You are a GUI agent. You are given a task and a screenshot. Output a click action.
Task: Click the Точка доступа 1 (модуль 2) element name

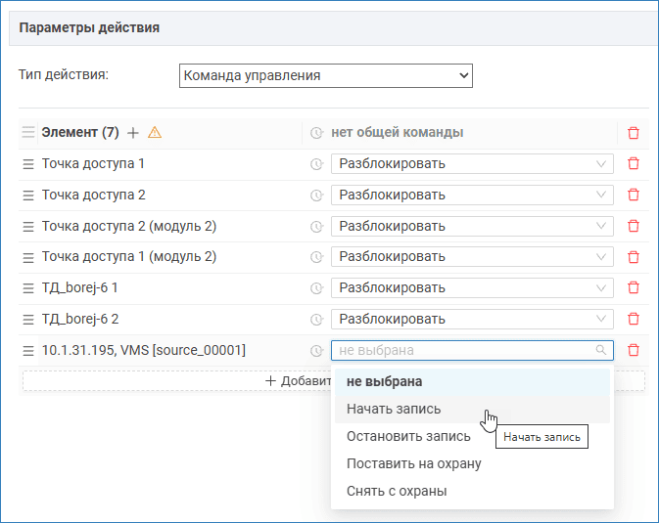[x=129, y=257]
